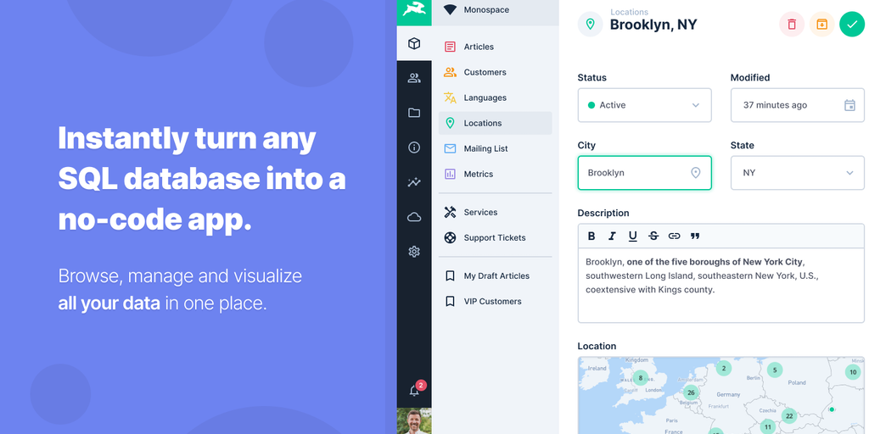Click map cluster marker 5

click(775, 370)
